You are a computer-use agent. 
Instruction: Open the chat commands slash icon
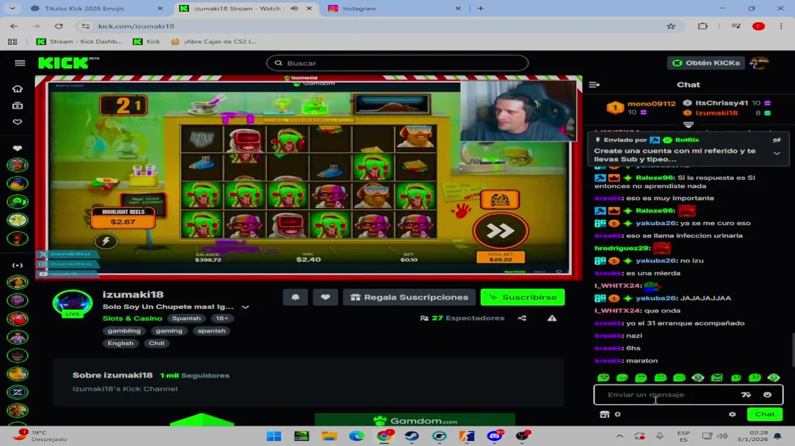click(x=746, y=395)
